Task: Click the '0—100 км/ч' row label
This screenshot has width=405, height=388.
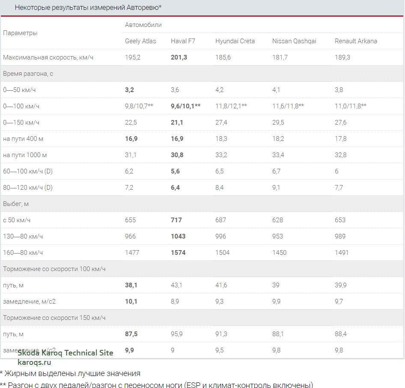Action: coord(21,106)
